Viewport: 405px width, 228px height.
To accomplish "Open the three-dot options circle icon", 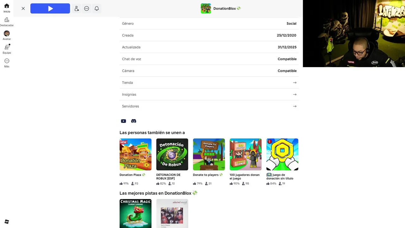I will 87,9.
